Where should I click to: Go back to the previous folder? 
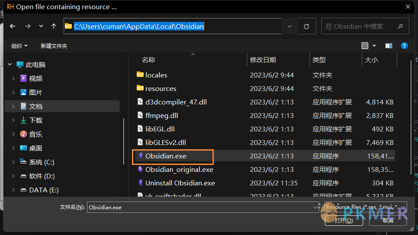pyautogui.click(x=13, y=26)
